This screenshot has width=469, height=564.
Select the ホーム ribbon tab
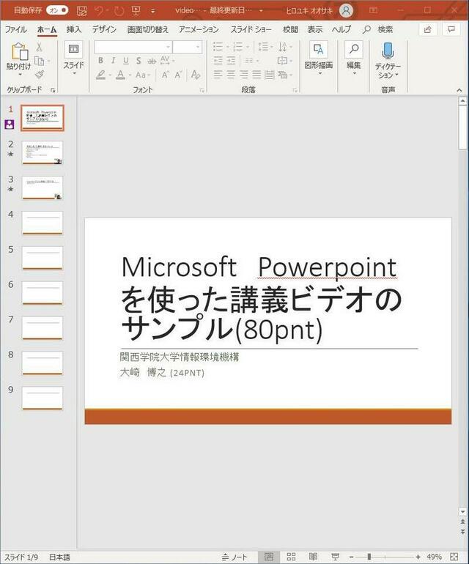tap(47, 29)
